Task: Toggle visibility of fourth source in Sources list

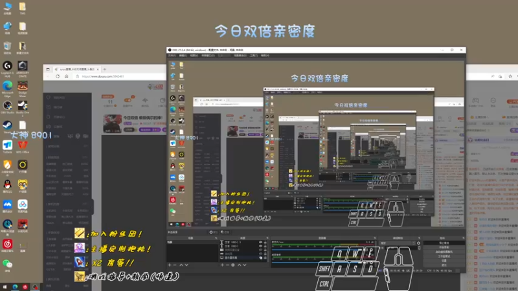Action: [260, 253]
